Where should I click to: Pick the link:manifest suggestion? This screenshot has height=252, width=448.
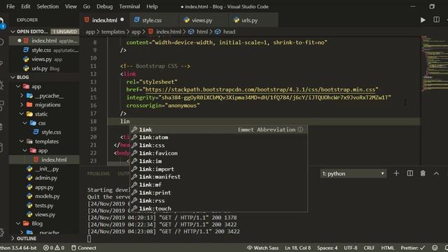click(x=218, y=177)
